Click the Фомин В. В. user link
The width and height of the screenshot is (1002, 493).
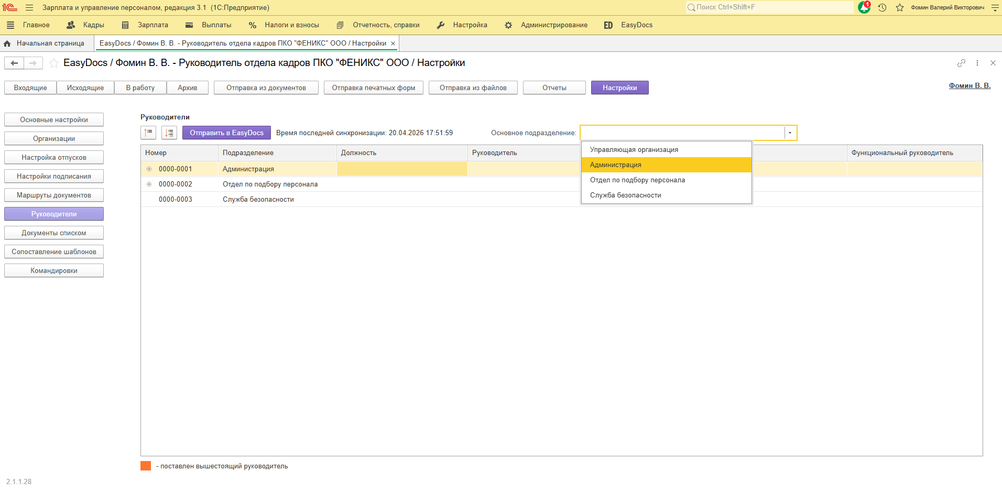coord(970,85)
